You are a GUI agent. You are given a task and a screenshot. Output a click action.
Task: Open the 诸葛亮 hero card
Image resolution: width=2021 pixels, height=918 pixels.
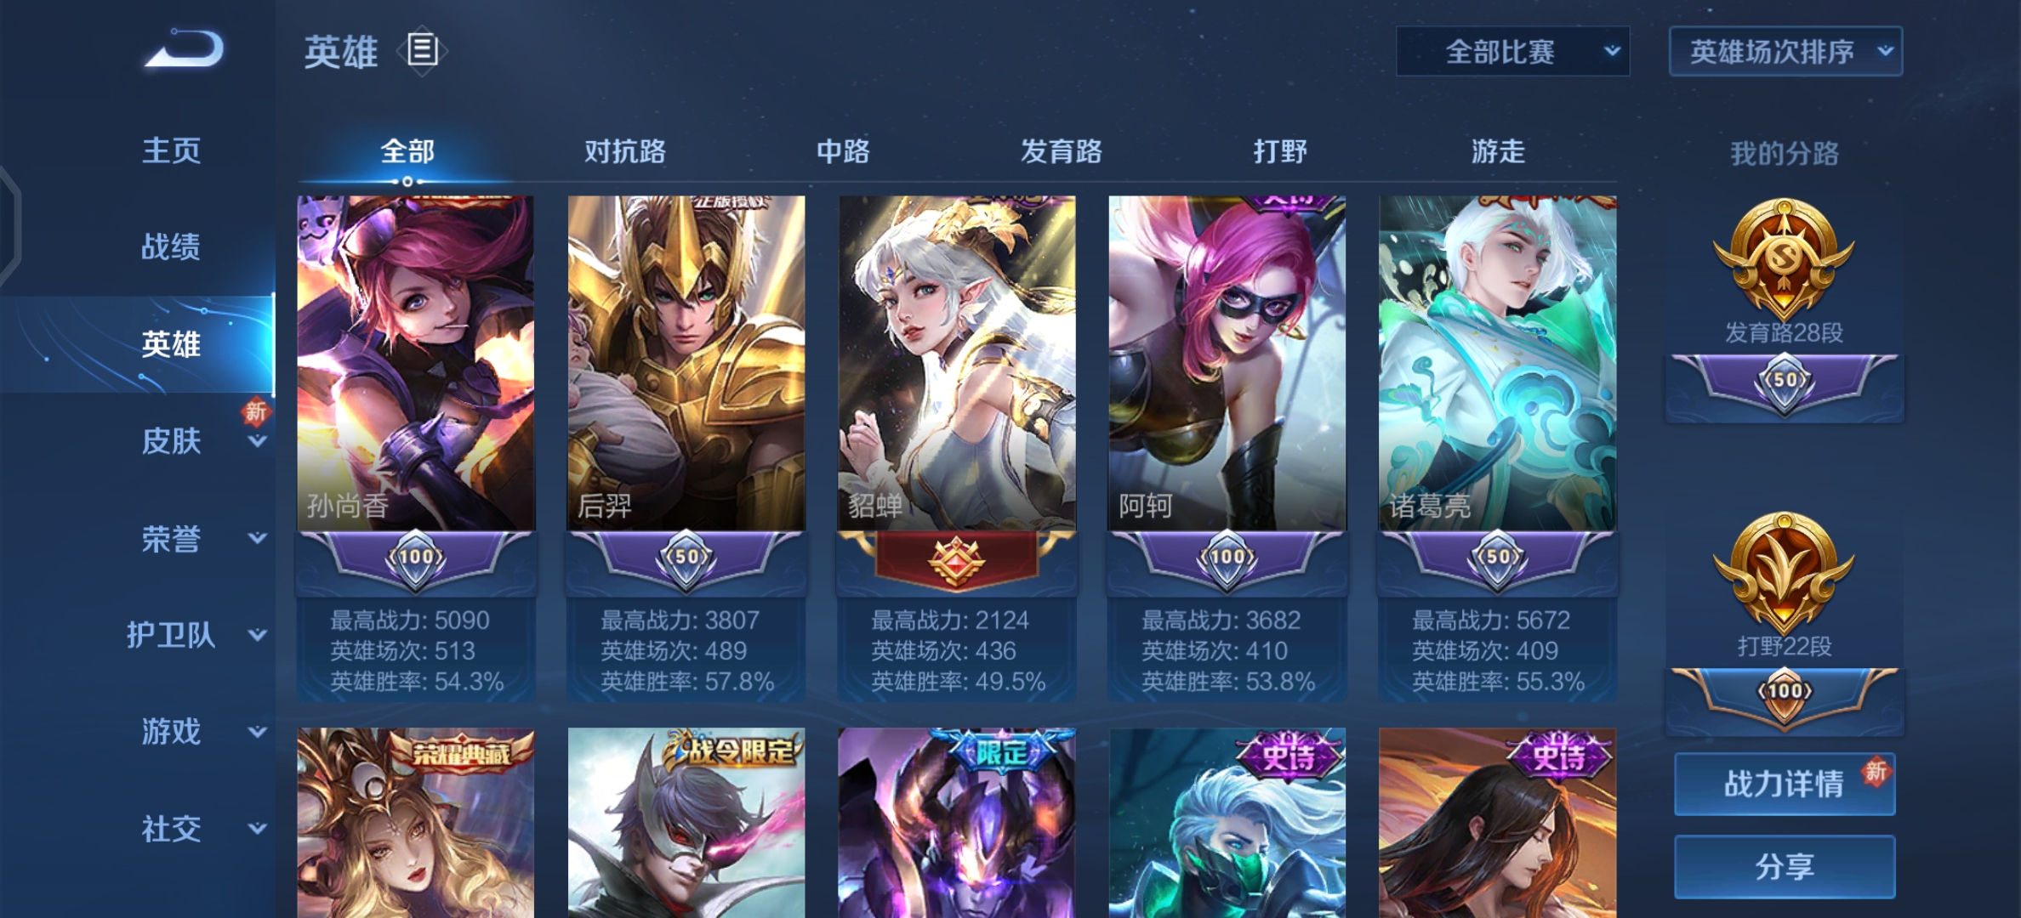click(1497, 363)
